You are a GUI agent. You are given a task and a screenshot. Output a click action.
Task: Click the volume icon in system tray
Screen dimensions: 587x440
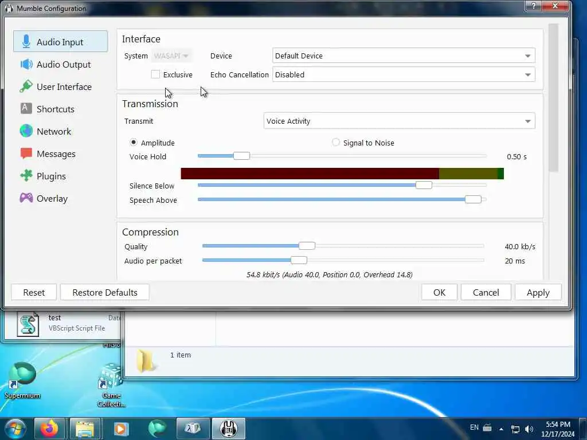[x=529, y=429]
